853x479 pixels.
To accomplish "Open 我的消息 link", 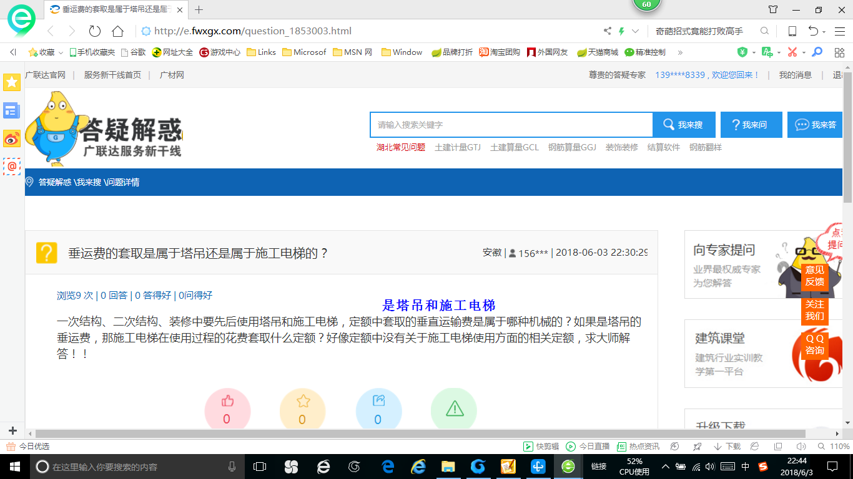I will [795, 75].
